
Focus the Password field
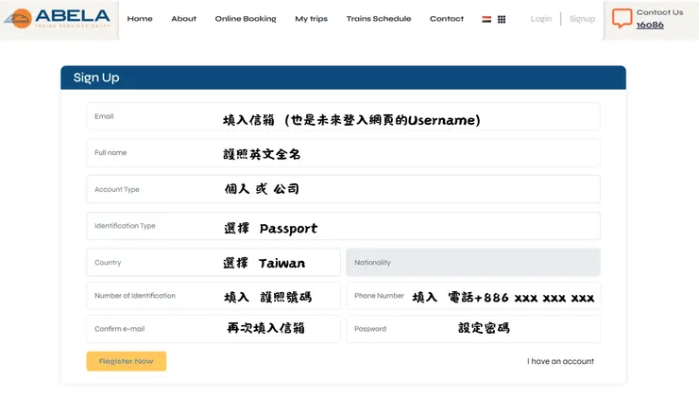click(x=473, y=329)
